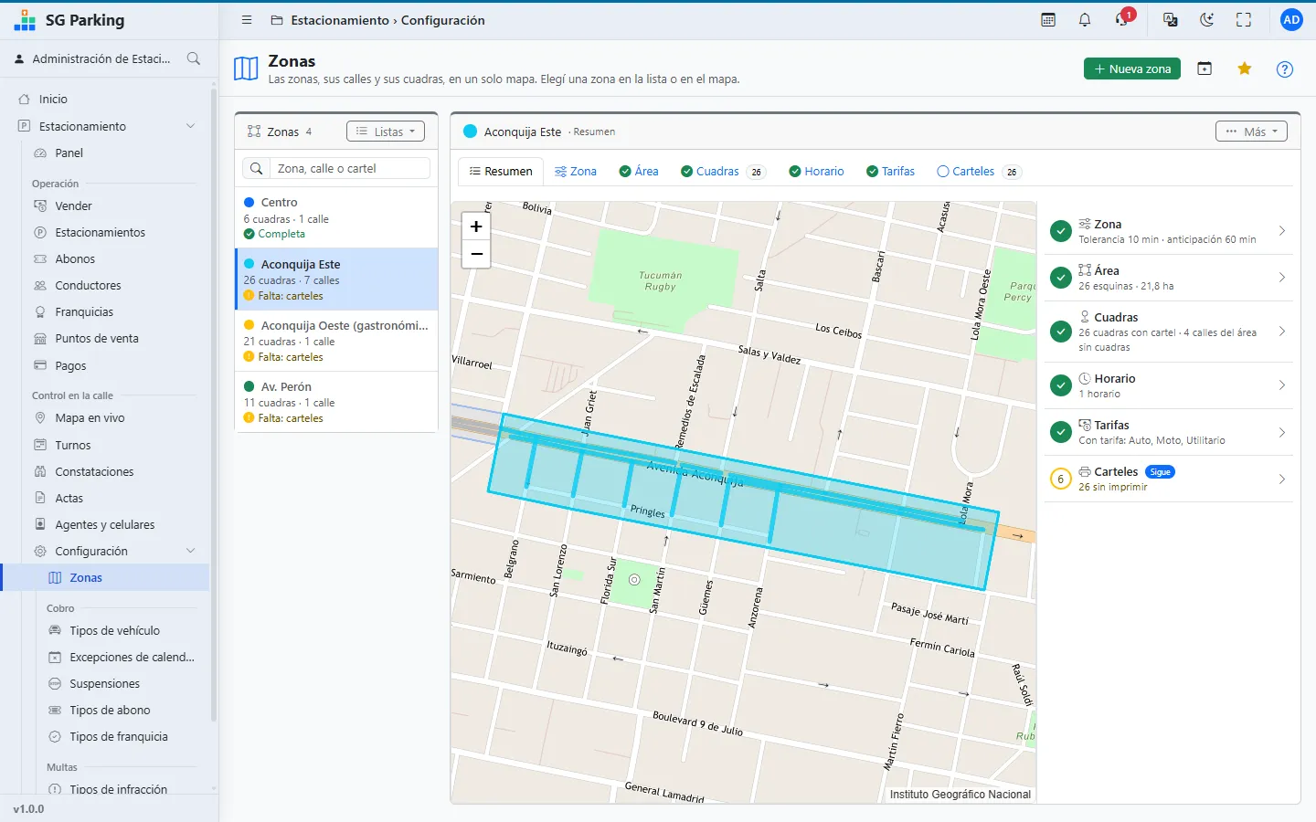Collapse the sidebar with the hamburger icon
The height and width of the screenshot is (822, 1316).
(246, 20)
